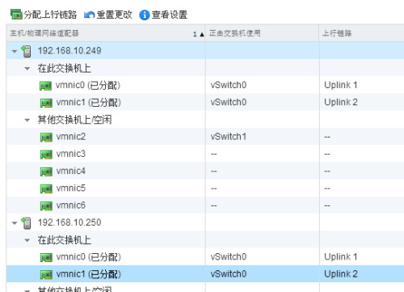404x292 pixels.
Task: Click the NIC icon of vmnic4
Action: [46, 171]
